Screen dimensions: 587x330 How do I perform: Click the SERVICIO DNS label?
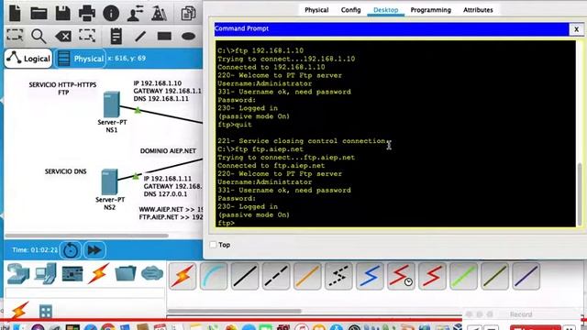pyautogui.click(x=65, y=171)
